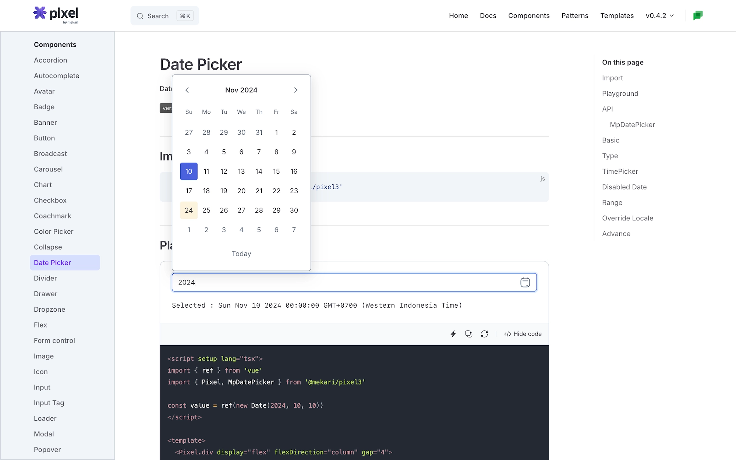
Task: Jump to Disabled Date section
Action: [624, 187]
